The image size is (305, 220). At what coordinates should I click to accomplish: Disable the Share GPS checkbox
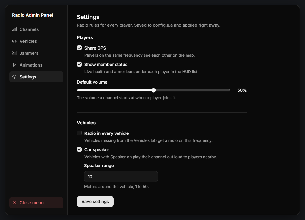(x=79, y=48)
